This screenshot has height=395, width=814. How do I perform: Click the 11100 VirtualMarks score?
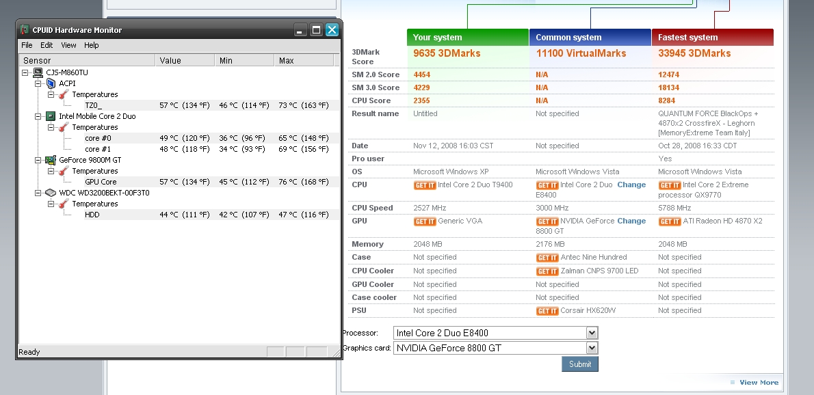(581, 53)
